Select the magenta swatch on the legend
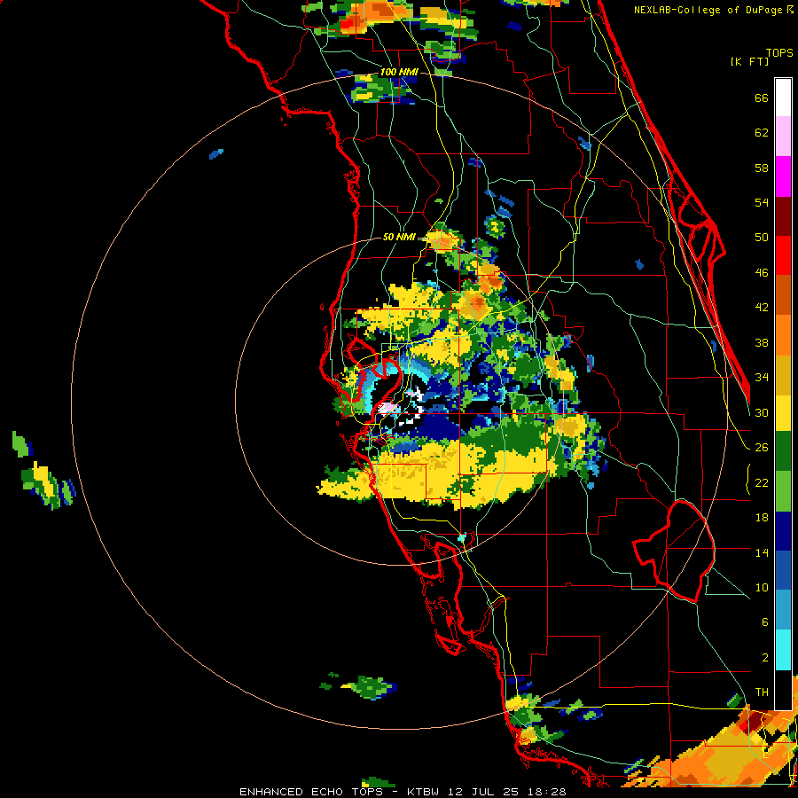Image resolution: width=798 pixels, height=798 pixels. tap(783, 176)
